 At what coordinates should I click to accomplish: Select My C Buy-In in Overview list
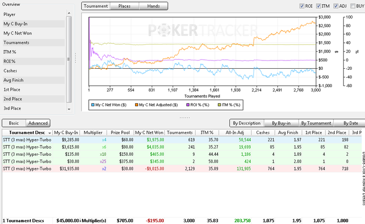pyautogui.click(x=33, y=24)
